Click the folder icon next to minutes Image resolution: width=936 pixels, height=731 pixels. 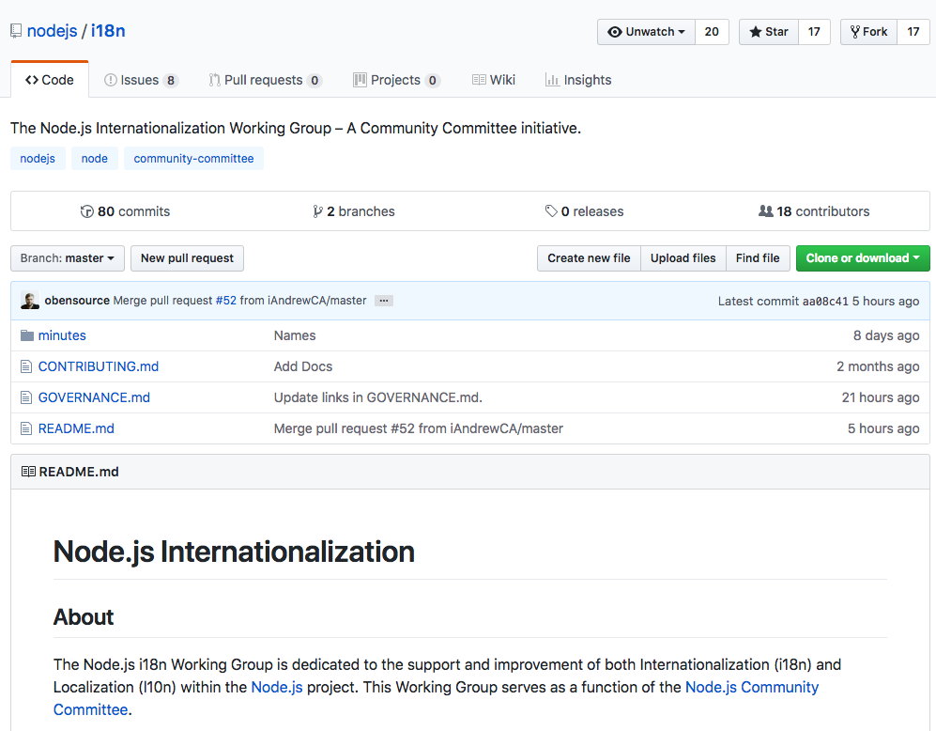tap(27, 335)
